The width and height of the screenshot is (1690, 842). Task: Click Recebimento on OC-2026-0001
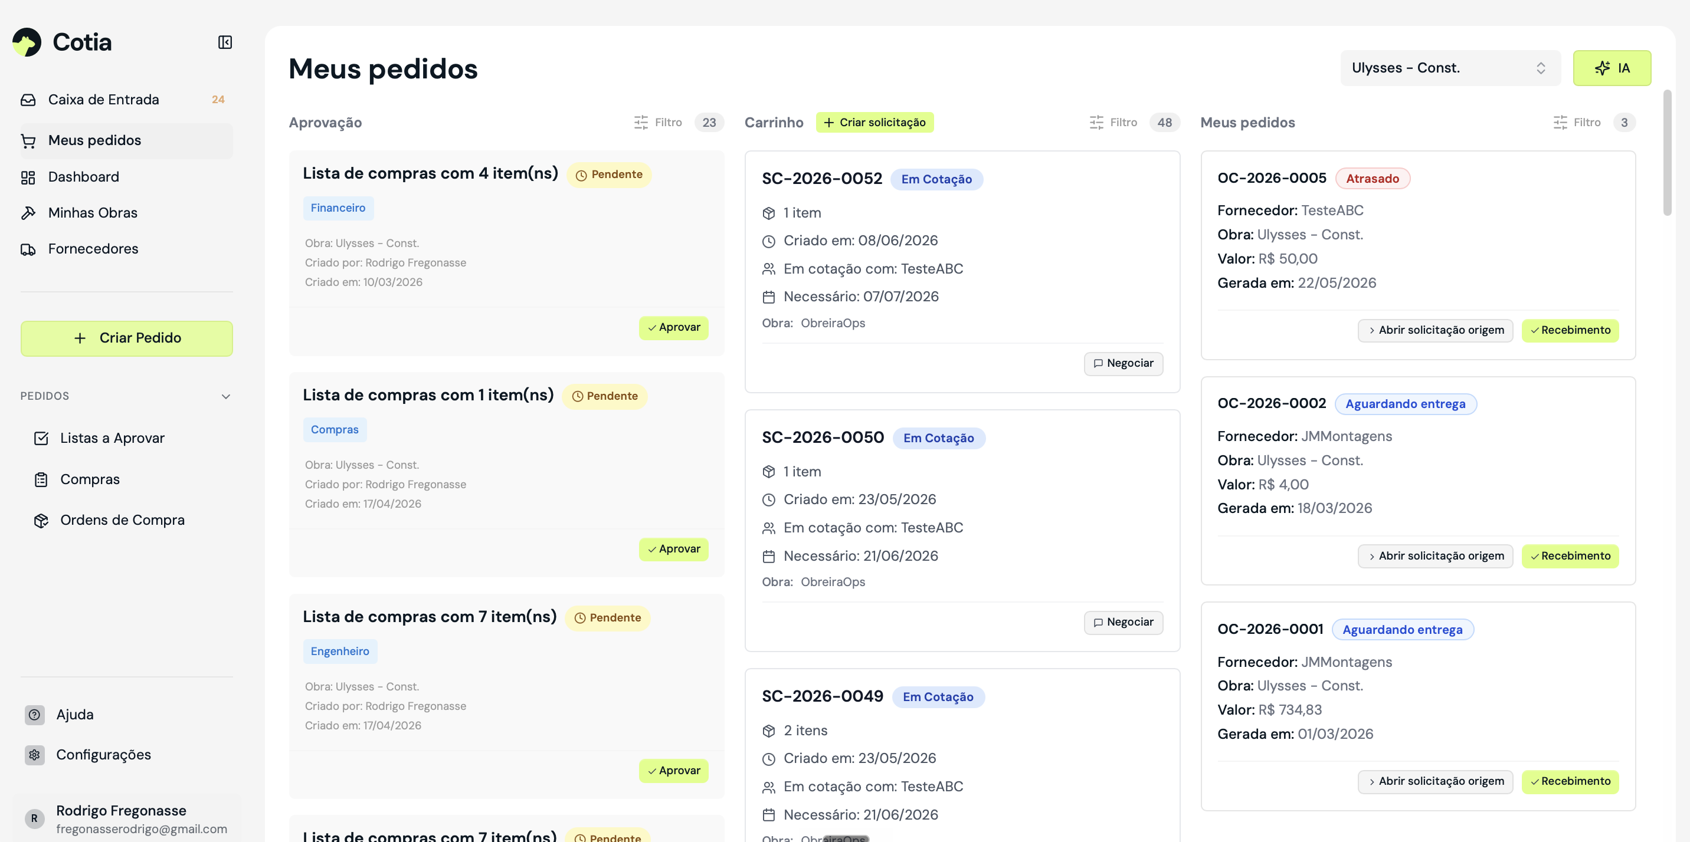pos(1570,782)
